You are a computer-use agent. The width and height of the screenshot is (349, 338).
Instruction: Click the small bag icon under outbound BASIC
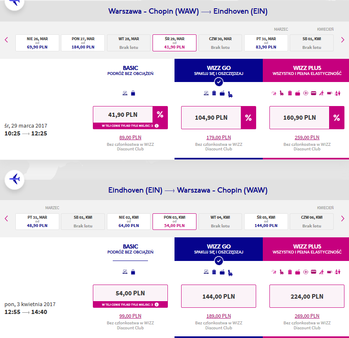[x=133, y=93]
